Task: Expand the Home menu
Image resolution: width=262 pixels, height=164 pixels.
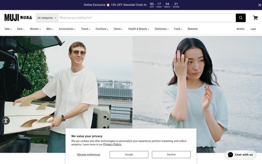Action: [x=118, y=29]
